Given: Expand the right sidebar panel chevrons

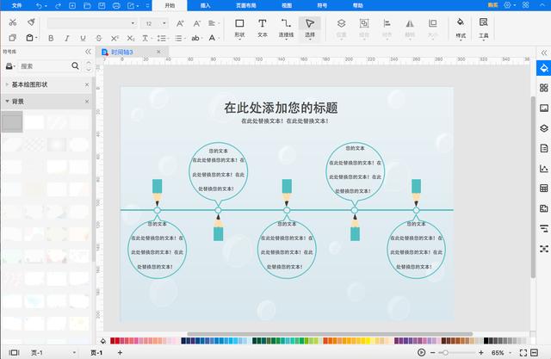Looking at the screenshot, I should [544, 53].
